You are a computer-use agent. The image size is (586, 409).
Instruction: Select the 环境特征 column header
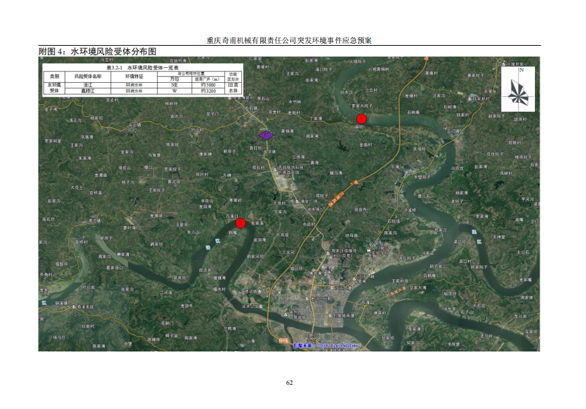[x=134, y=77]
